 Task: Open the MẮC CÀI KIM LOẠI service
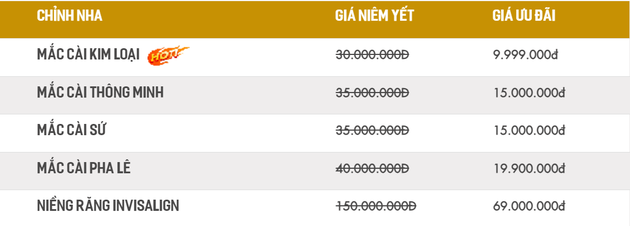click(88, 56)
